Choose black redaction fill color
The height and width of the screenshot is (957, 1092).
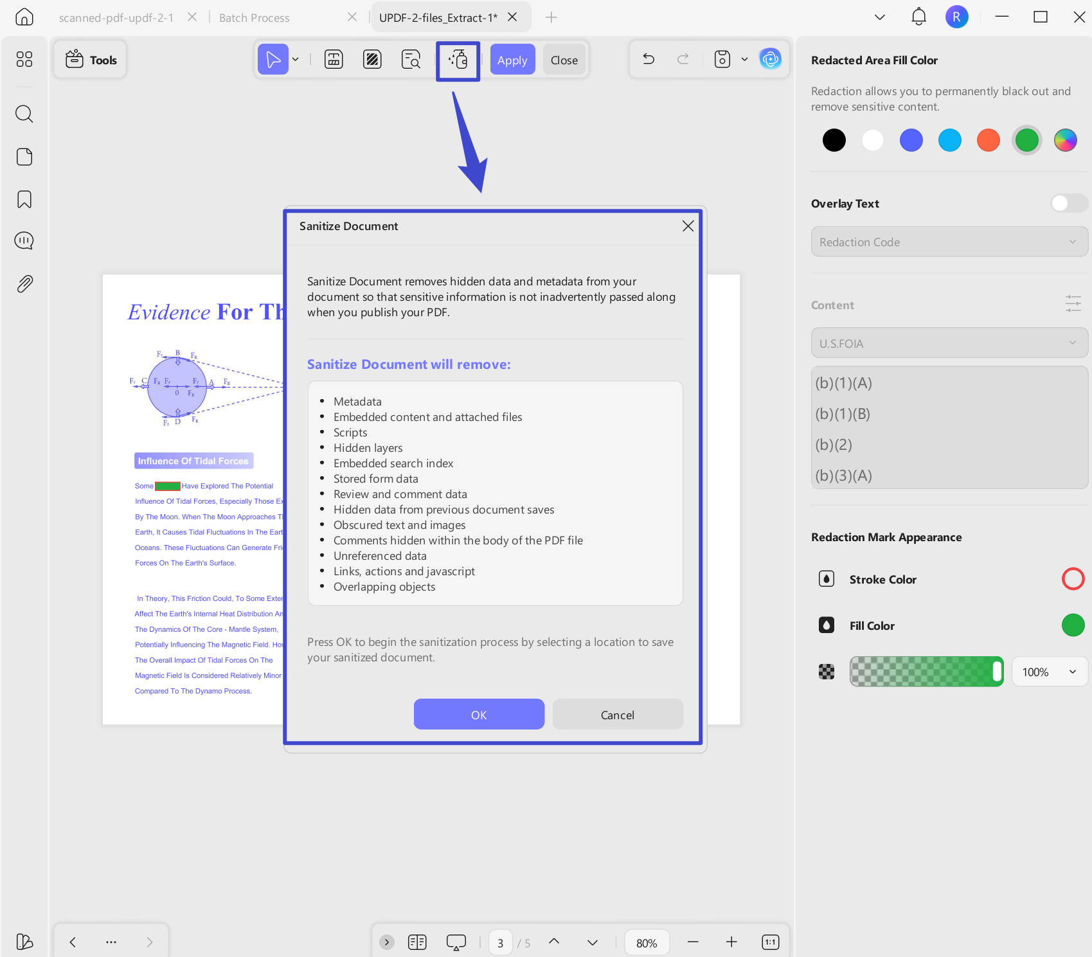[834, 140]
